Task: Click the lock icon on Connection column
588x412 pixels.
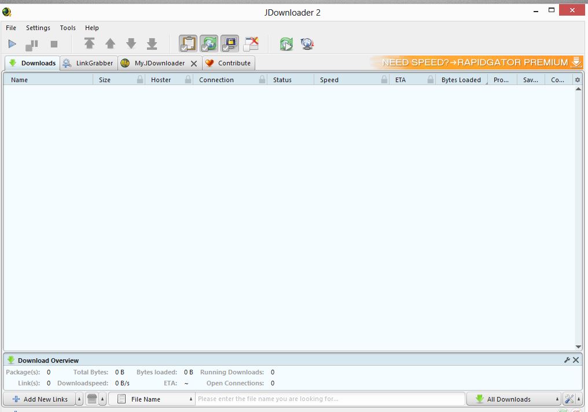Action: 262,79
